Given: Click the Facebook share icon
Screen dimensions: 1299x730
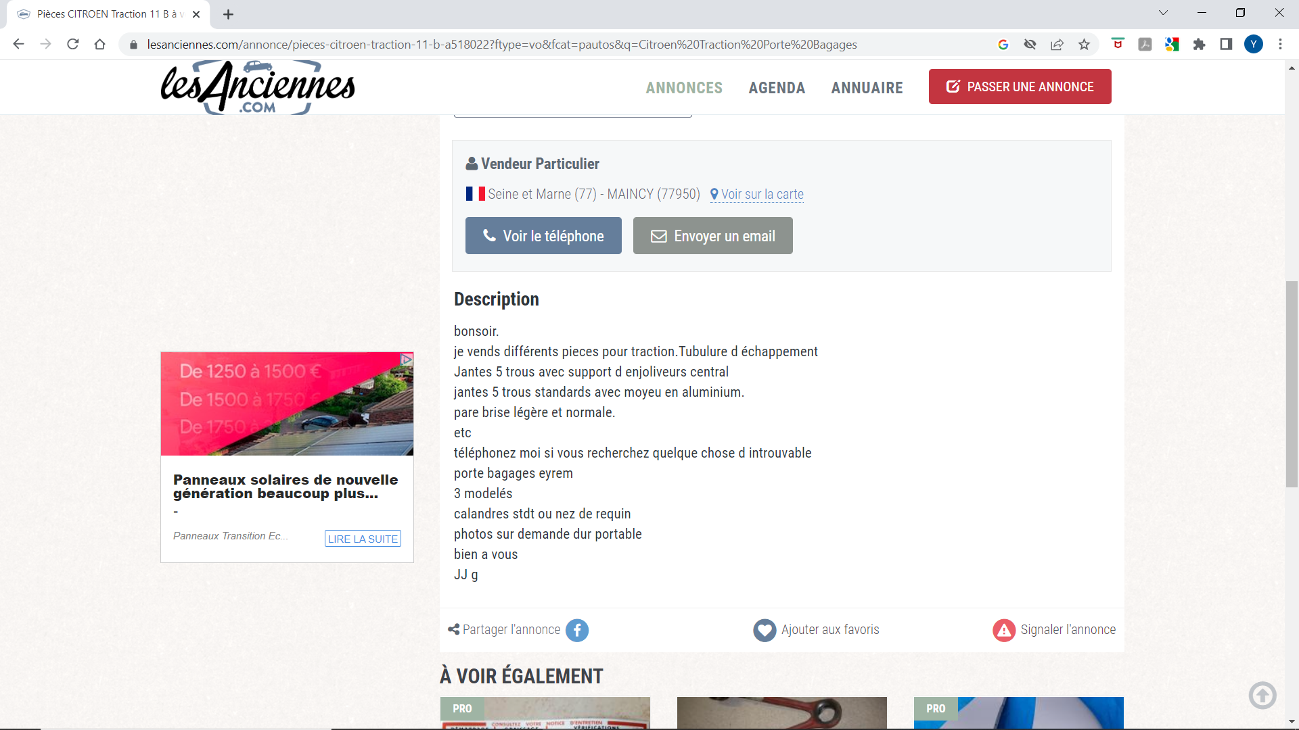Looking at the screenshot, I should [576, 630].
